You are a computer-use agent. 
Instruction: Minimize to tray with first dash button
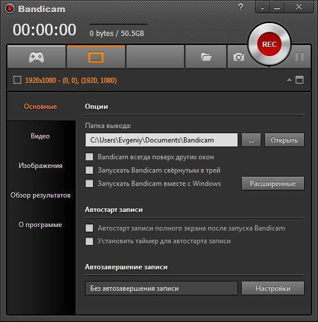coord(262,8)
